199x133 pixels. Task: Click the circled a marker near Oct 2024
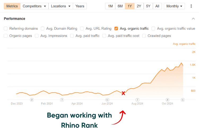point(167,100)
